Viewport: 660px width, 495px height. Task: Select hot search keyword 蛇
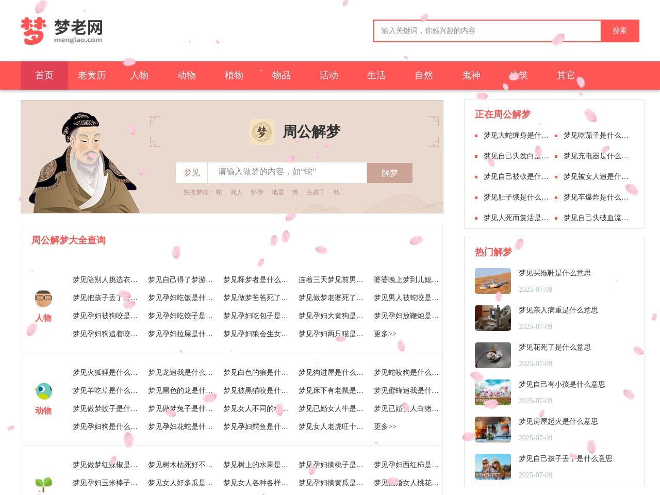coord(219,192)
